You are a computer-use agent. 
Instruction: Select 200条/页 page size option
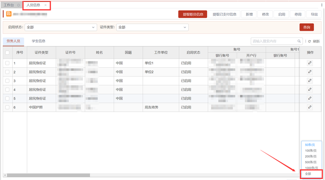coord(311,157)
